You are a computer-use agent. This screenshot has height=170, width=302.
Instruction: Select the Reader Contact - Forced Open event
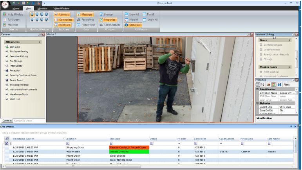pyautogui.click(x=129, y=147)
